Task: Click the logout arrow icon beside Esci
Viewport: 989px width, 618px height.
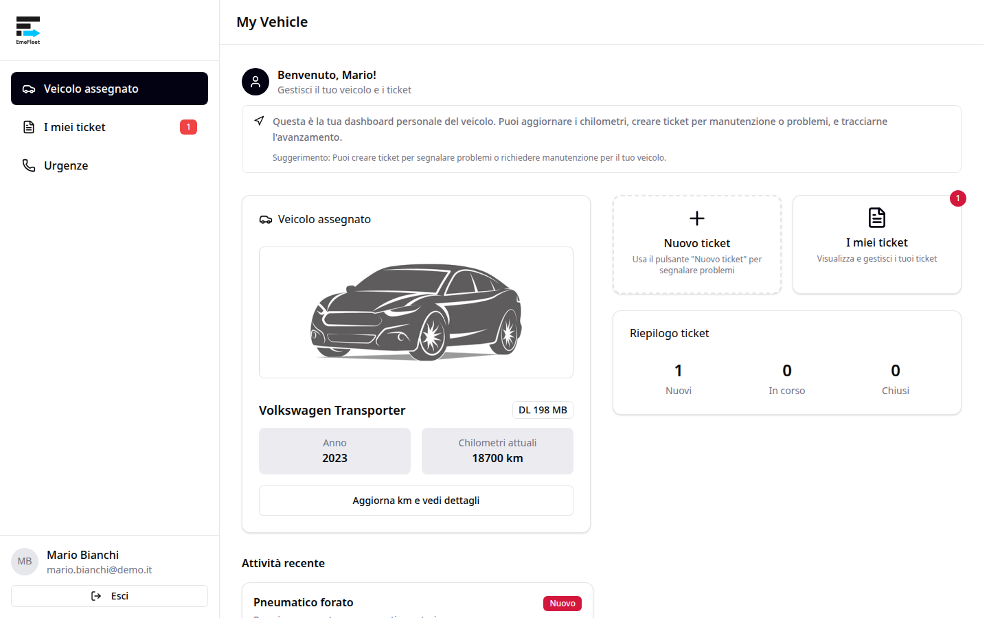Action: point(96,596)
